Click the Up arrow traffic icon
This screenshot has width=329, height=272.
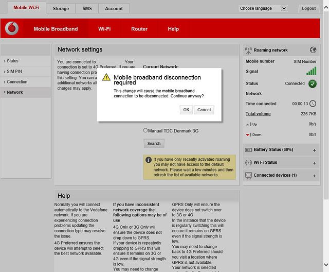point(248,125)
